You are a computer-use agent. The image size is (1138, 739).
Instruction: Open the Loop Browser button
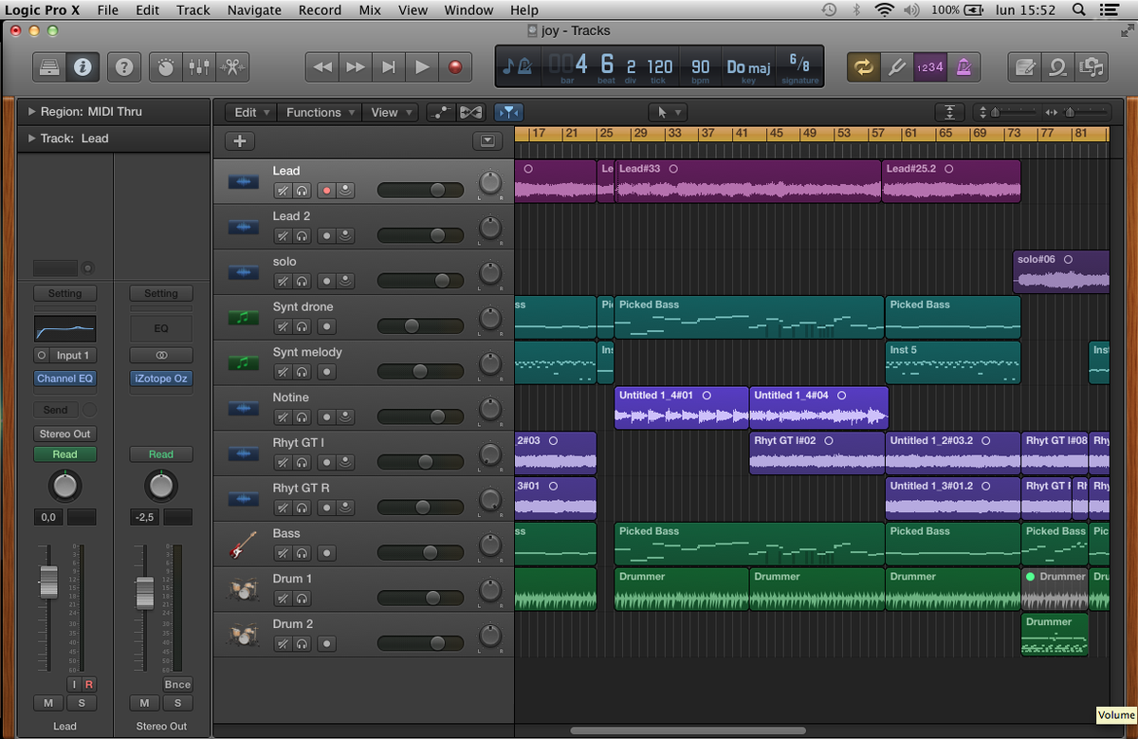pyautogui.click(x=1057, y=67)
